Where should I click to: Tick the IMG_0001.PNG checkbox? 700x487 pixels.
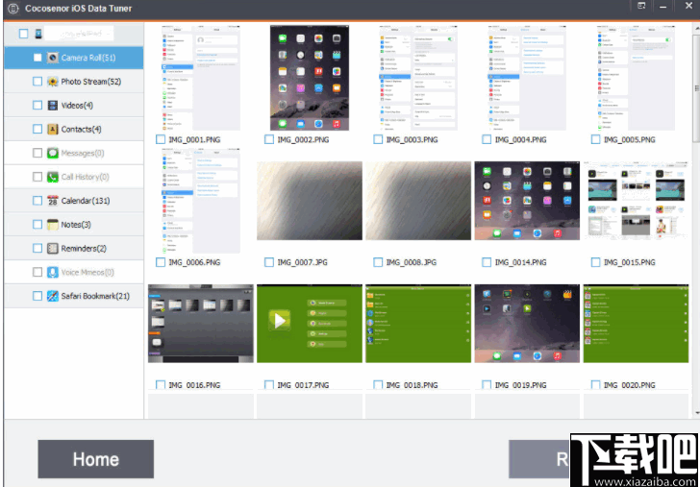coord(161,140)
